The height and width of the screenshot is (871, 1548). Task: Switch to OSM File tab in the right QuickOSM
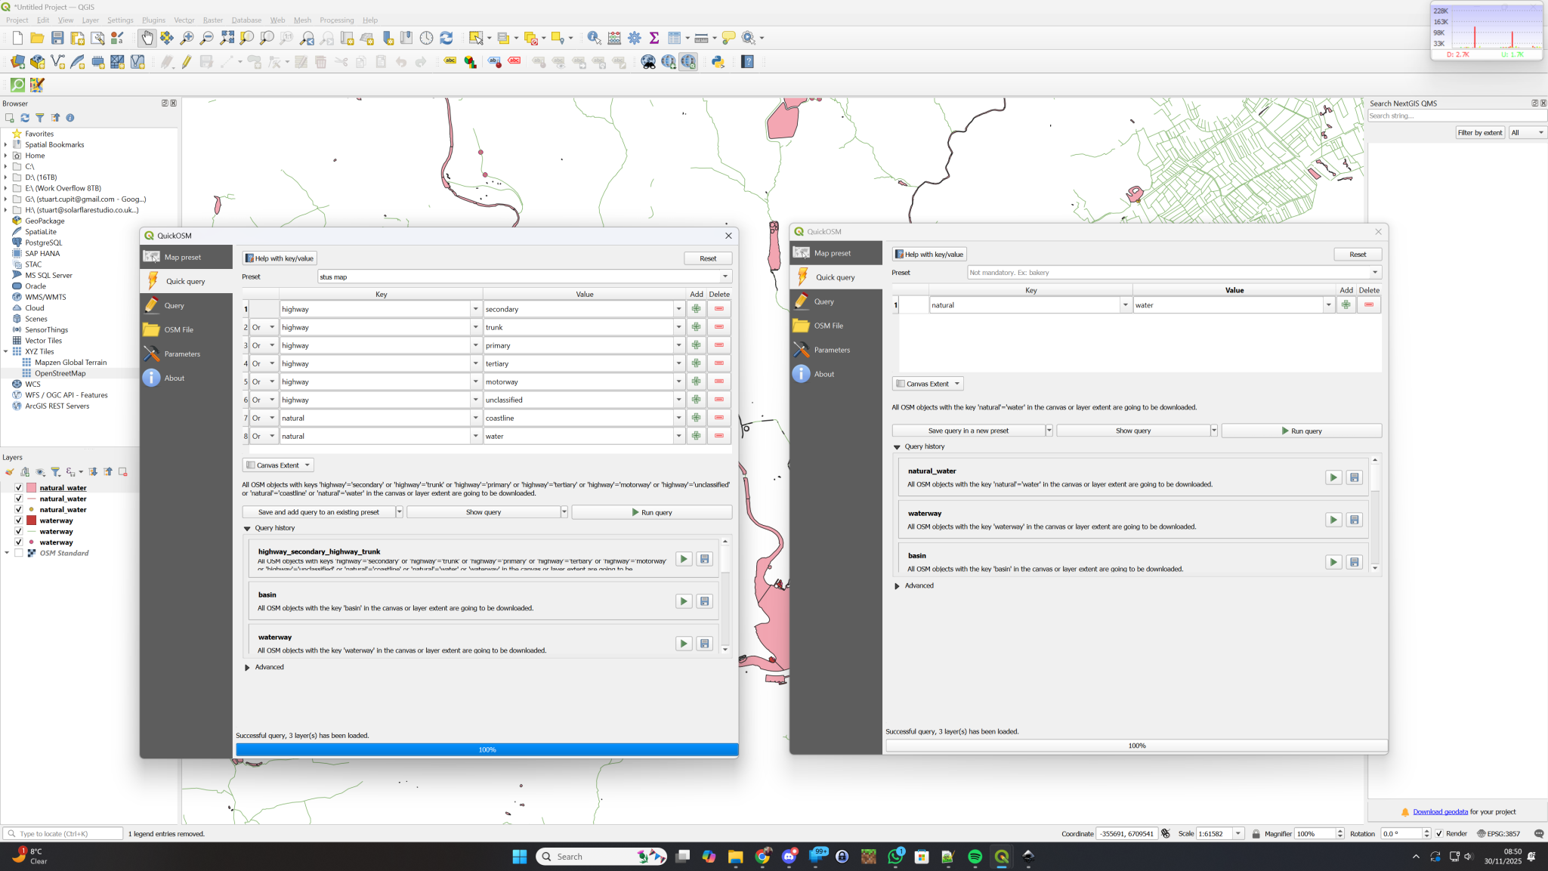point(836,326)
